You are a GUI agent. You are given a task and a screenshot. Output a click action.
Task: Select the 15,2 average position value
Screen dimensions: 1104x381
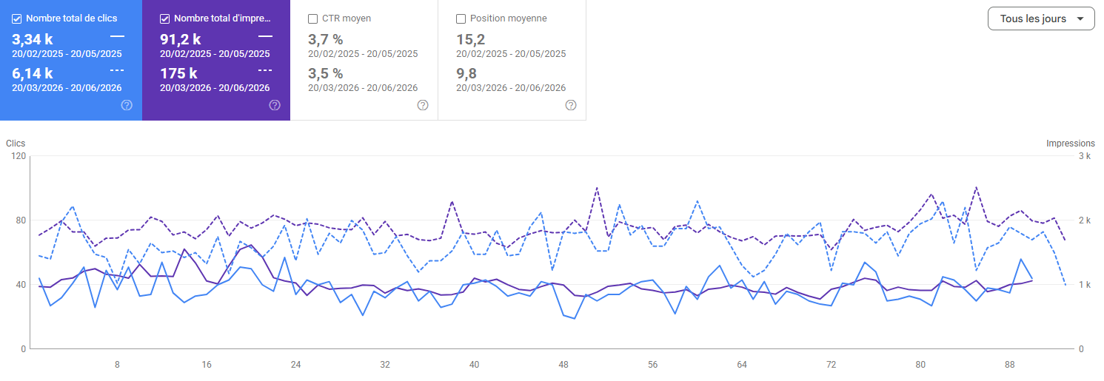[470, 40]
